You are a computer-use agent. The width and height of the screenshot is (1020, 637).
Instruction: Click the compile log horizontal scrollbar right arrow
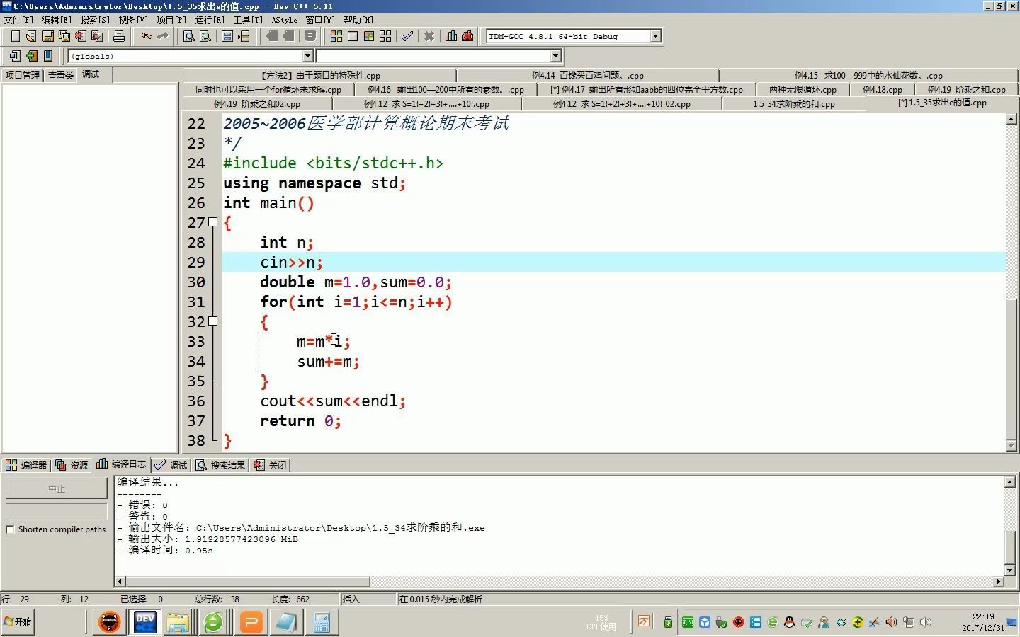coord(999,582)
